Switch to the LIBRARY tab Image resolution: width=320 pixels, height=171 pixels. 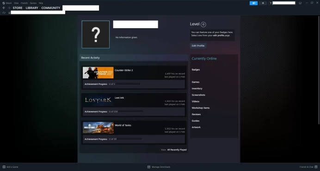coord(32,8)
